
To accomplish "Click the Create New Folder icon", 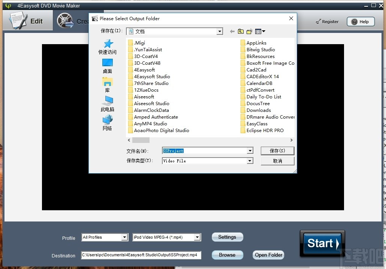I will 249,31.
